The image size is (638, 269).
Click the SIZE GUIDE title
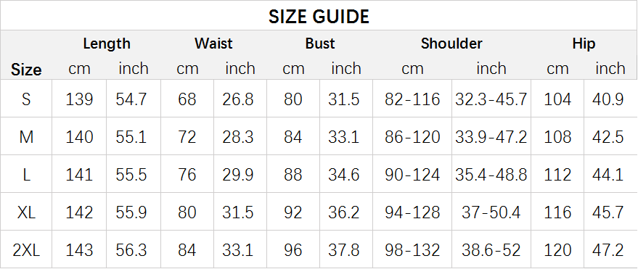[319, 17]
